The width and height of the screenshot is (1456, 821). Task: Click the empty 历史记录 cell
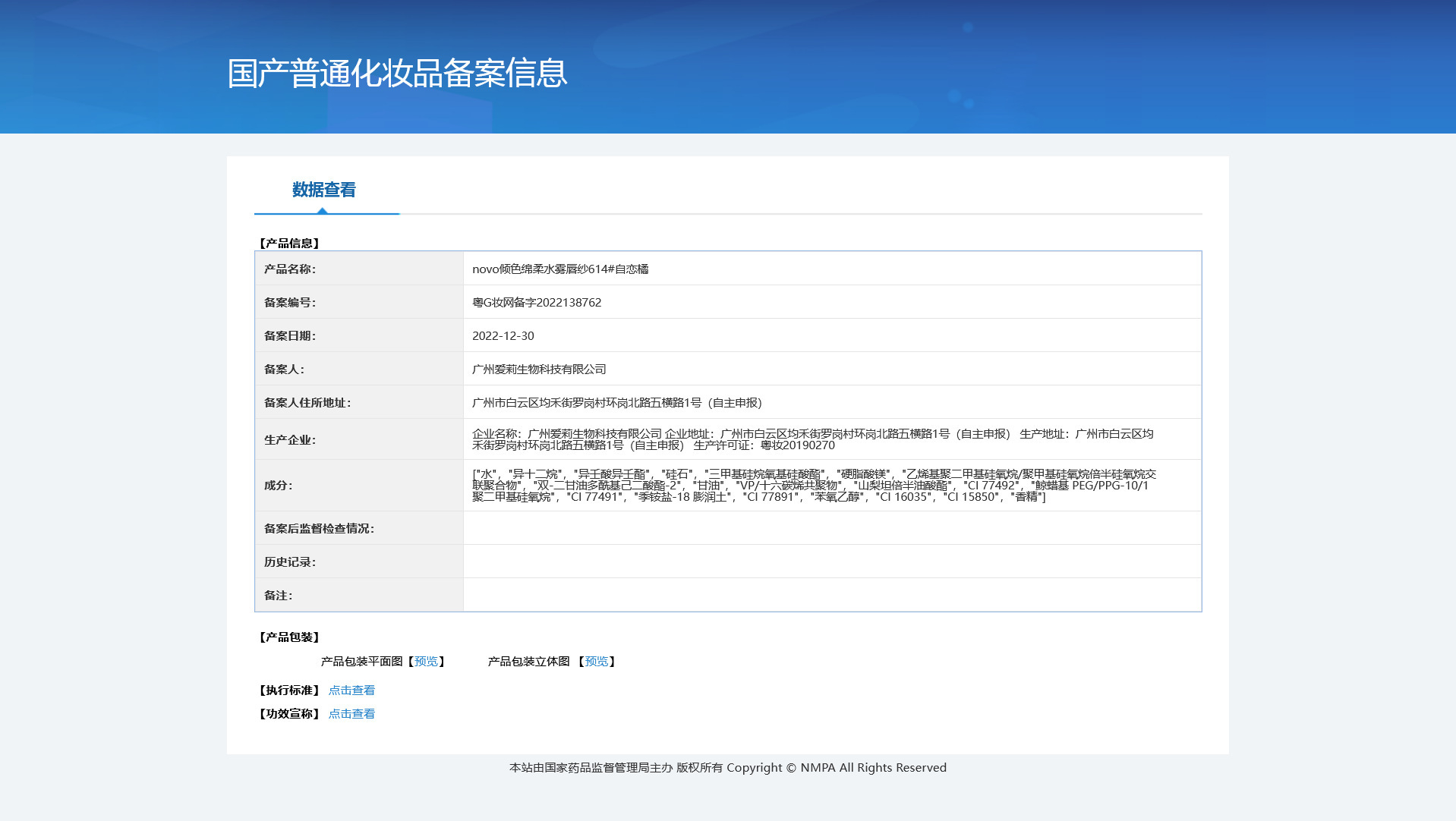(832, 561)
